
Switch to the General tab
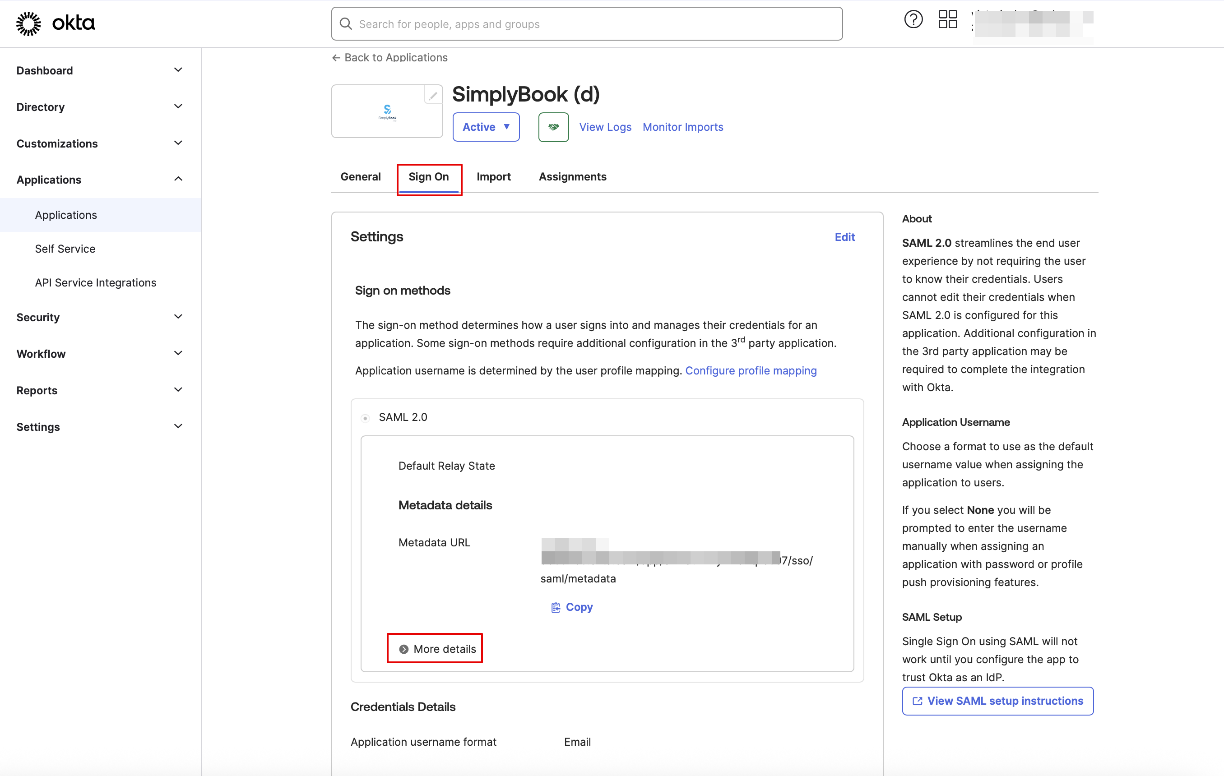(x=360, y=176)
